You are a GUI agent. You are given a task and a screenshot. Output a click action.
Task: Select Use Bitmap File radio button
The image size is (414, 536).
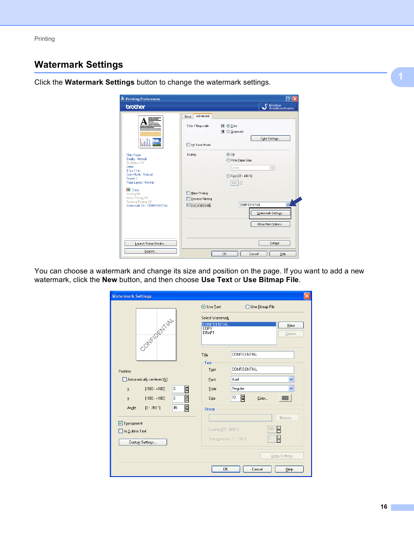pos(247,307)
